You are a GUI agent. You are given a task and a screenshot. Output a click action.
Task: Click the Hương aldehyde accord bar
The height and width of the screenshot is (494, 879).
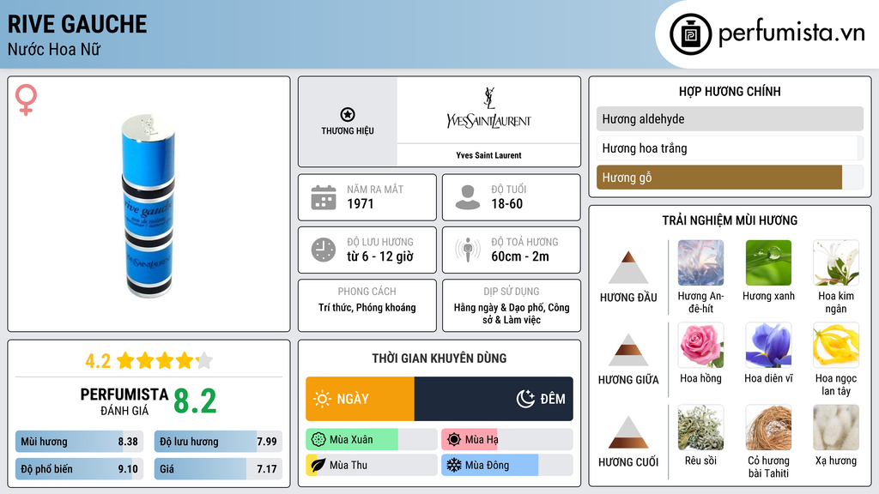(729, 119)
